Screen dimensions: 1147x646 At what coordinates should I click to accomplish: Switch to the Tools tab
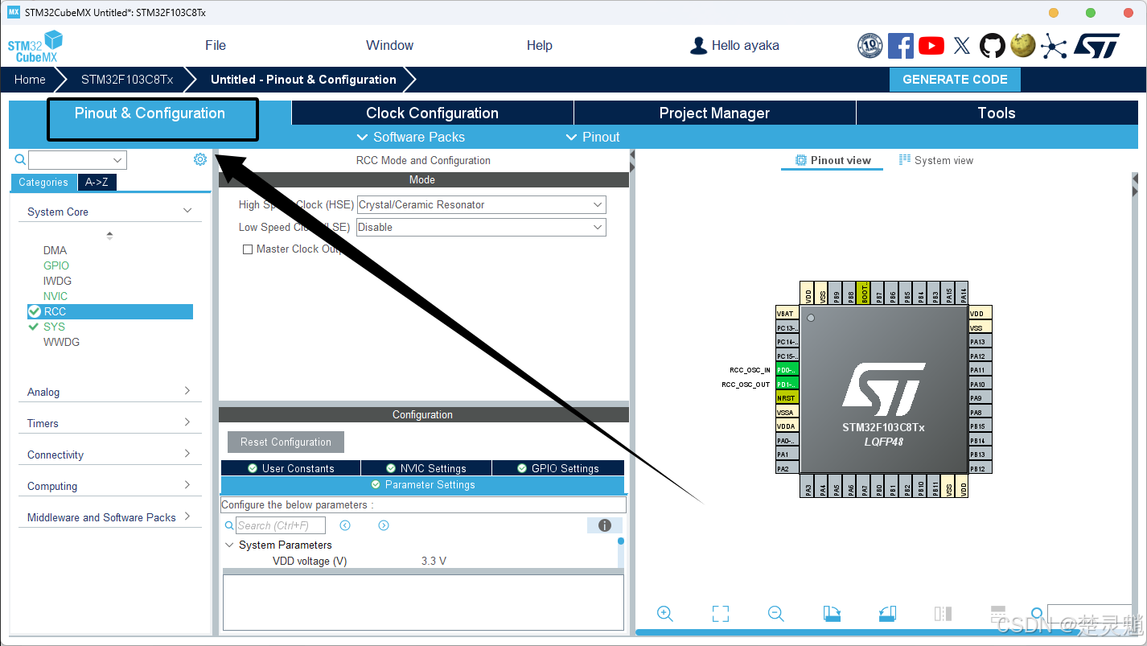[997, 113]
